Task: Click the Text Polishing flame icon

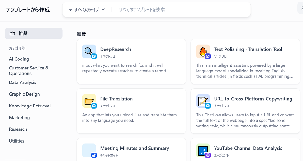Action: click(203, 51)
